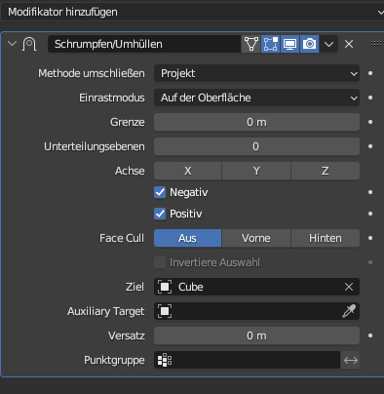Toggle the On Cage vertex display icon
384x394 pixels.
250,44
